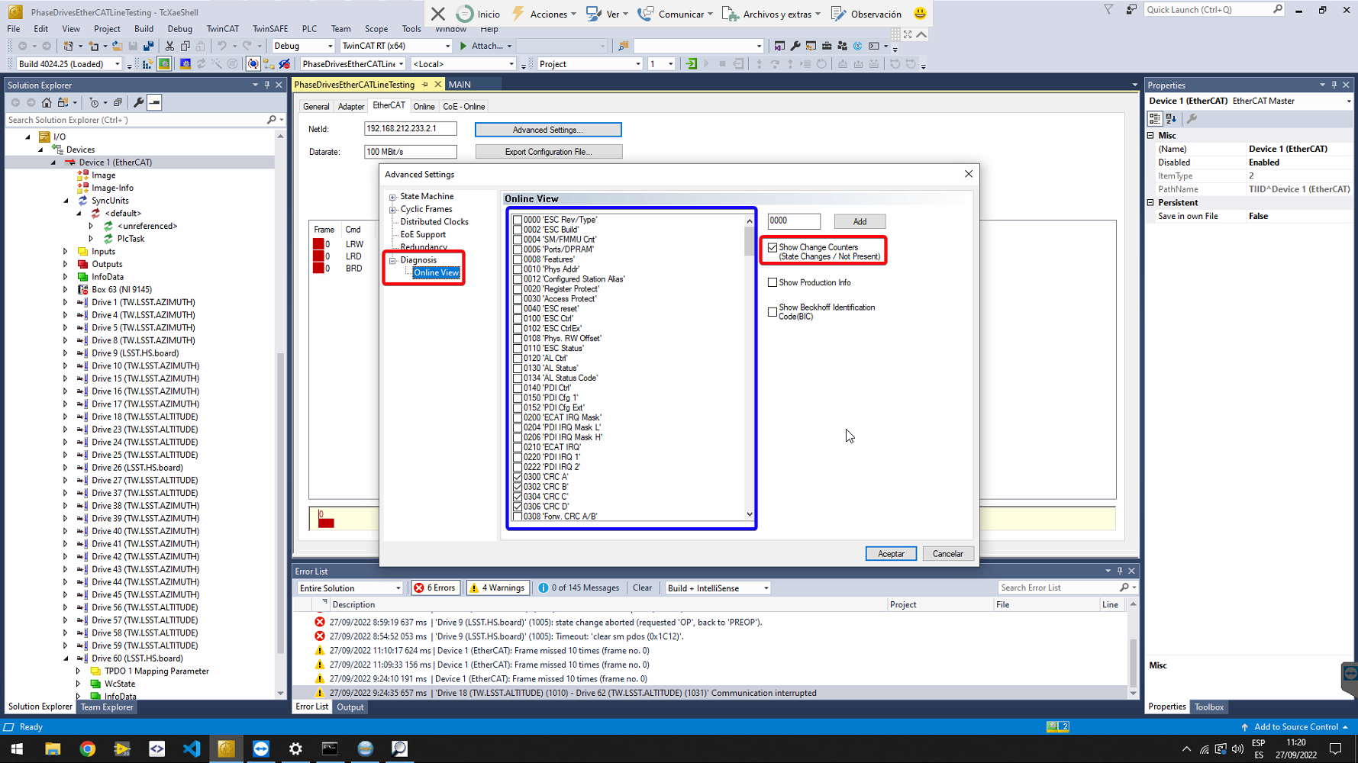Enable Show Beckhoff Identification Code checkbox
Viewport: 1358px width, 763px height.
tap(773, 311)
